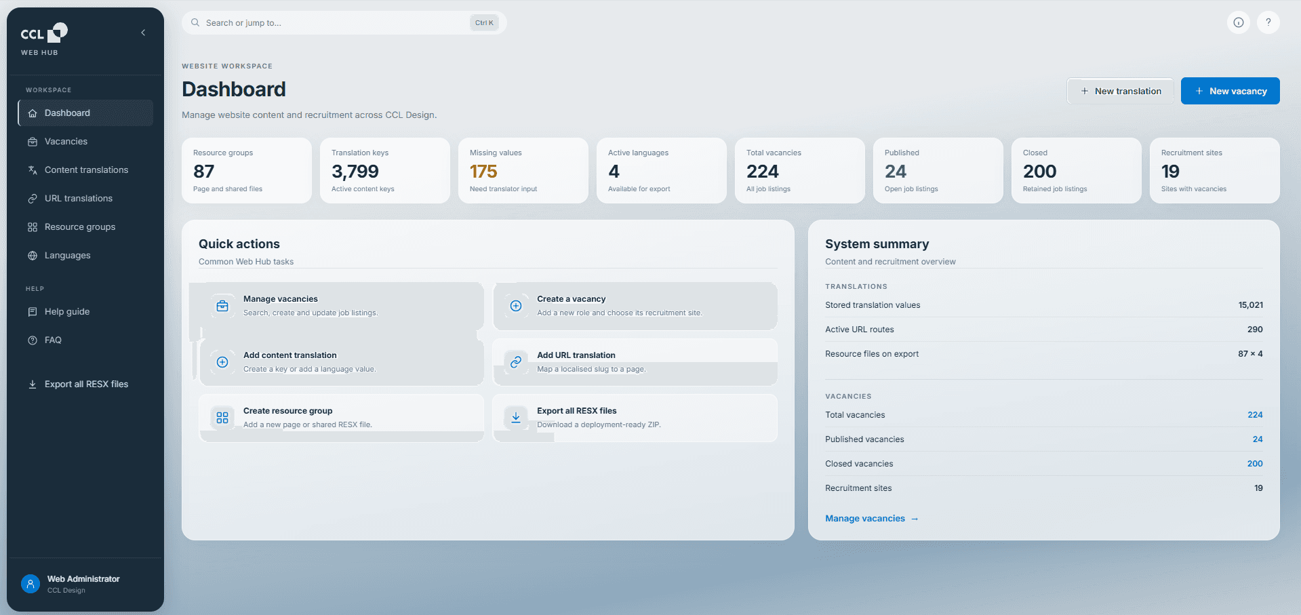Click the download icon beside Export all RESX files
1301x615 pixels.
(x=33, y=384)
